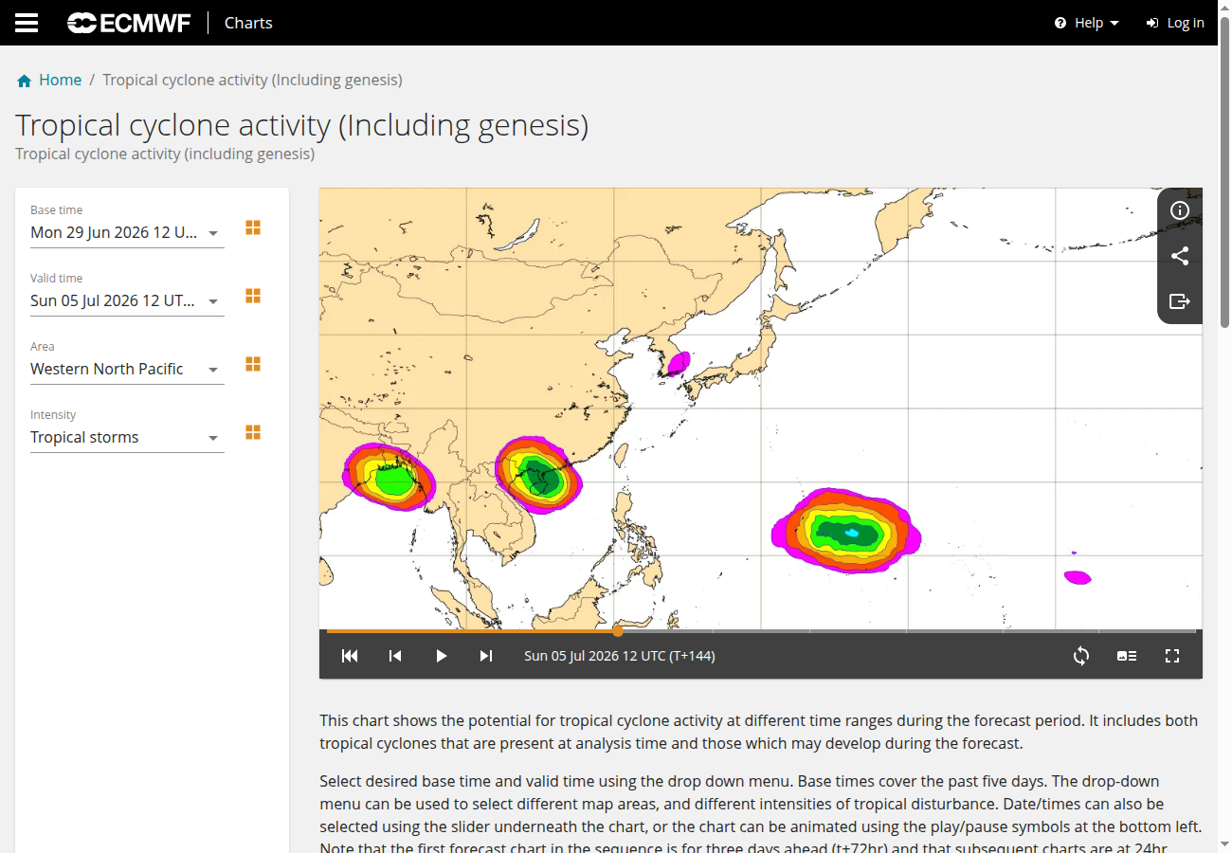
Task: Click the export chart icon
Action: (x=1180, y=301)
